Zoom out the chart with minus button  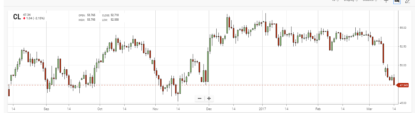(x=199, y=98)
